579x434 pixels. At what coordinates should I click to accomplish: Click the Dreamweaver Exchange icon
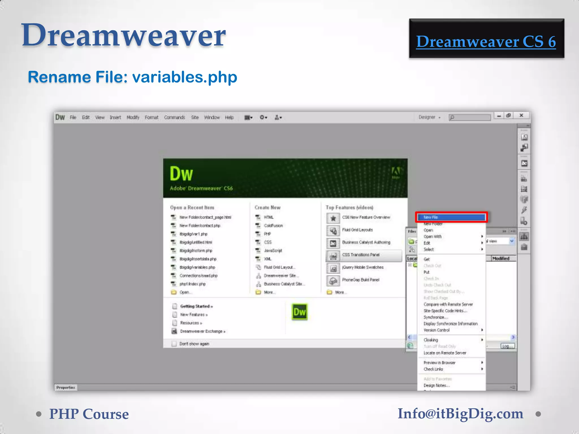175,331
